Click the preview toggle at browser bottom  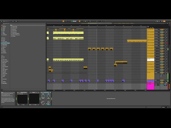[3, 90]
